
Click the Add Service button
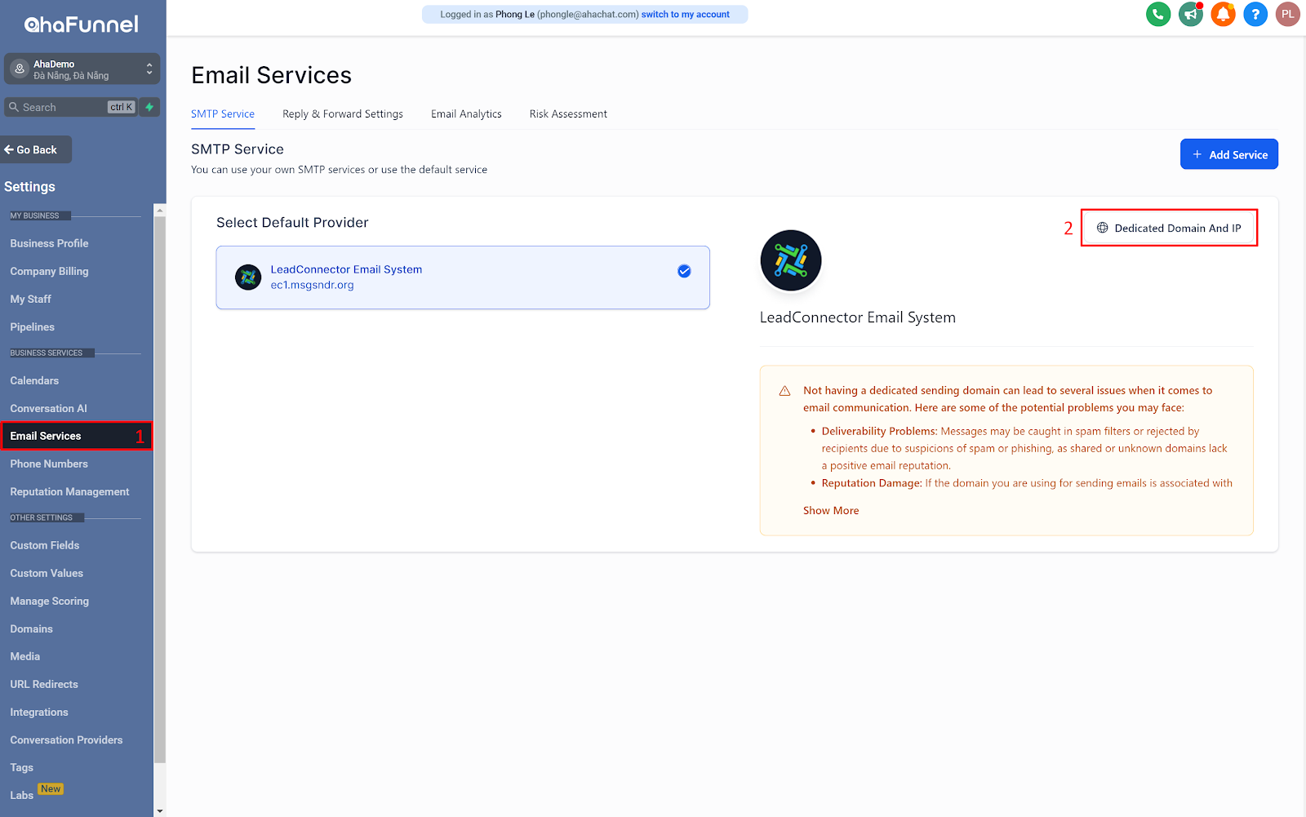(x=1229, y=154)
